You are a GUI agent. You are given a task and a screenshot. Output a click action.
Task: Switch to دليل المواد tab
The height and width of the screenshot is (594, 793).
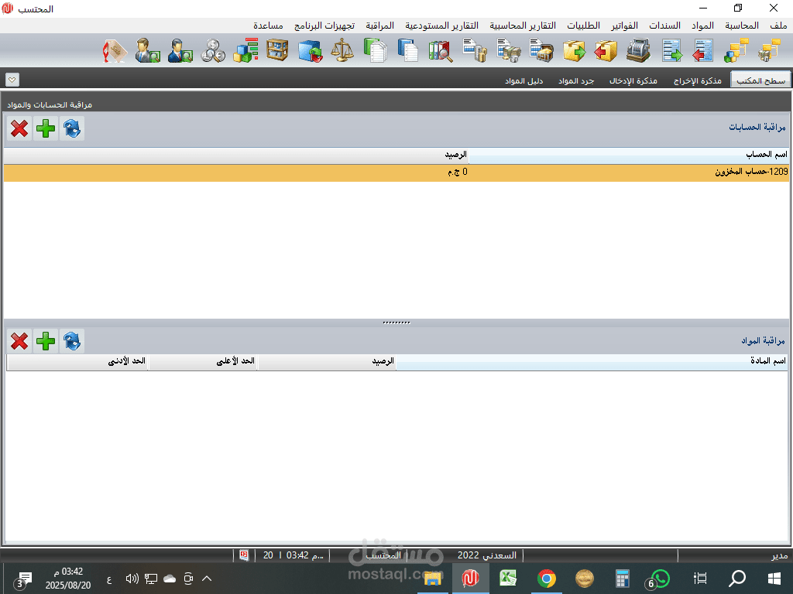coord(524,80)
